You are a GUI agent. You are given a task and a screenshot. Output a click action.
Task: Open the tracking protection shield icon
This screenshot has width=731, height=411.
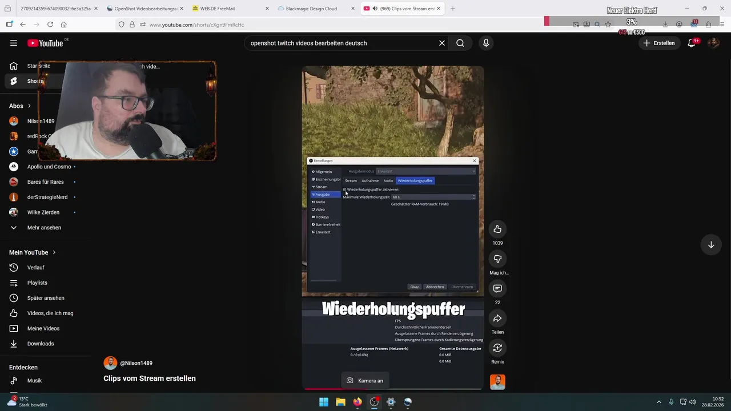click(121, 25)
